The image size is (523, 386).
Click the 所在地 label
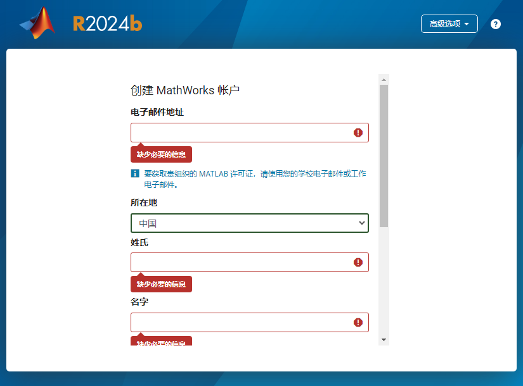(144, 202)
